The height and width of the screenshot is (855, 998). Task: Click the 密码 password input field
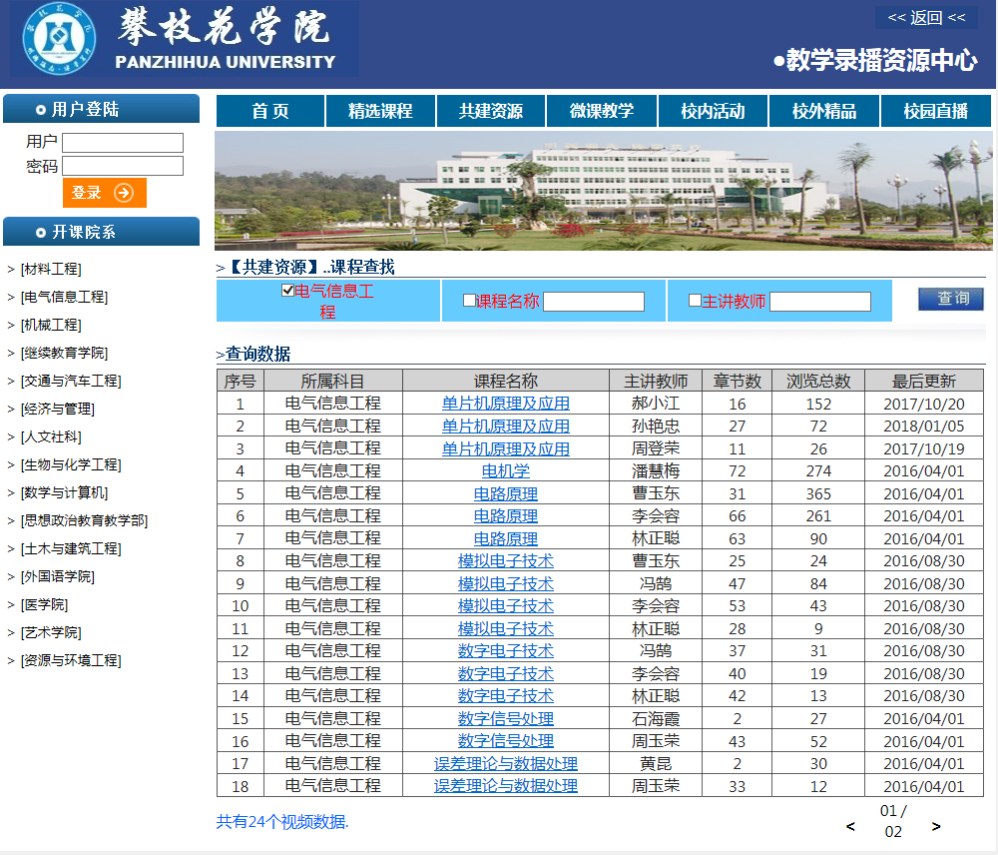(123, 166)
